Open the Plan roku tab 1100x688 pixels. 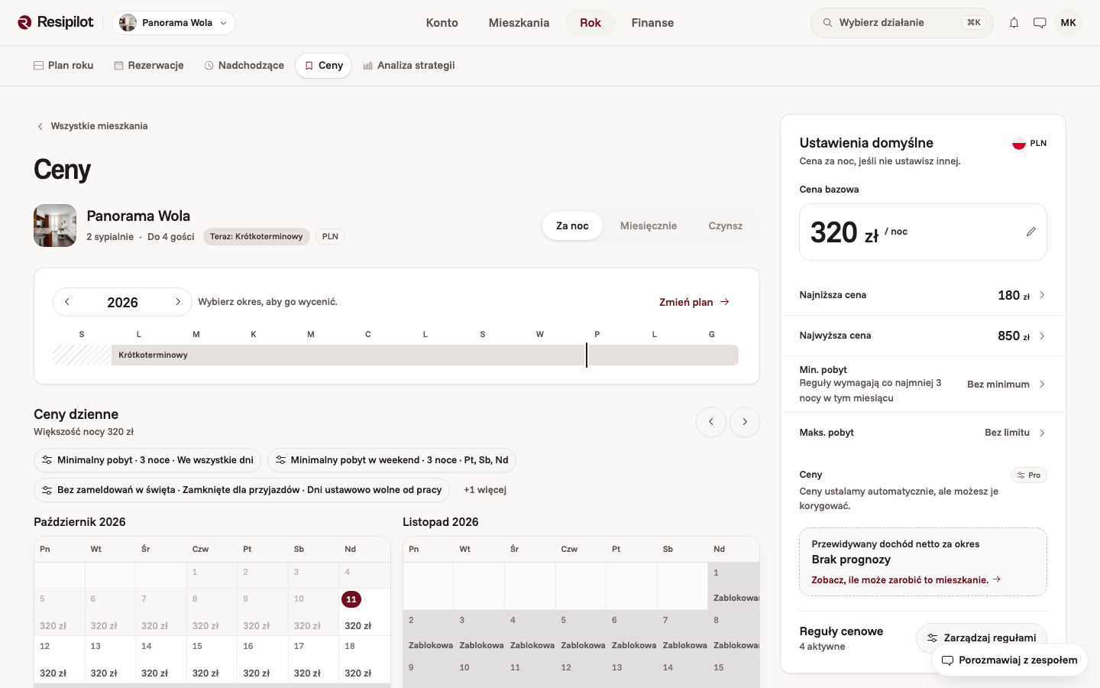point(63,66)
